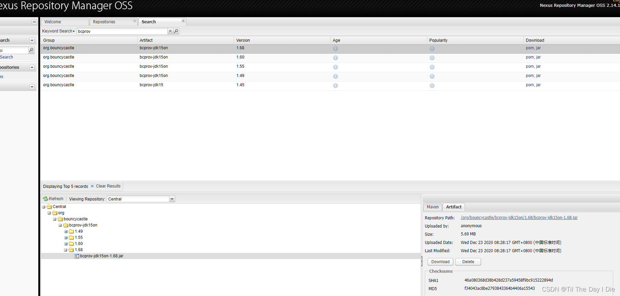This screenshot has width=620, height=296.
Task: Click the Delete artifact button
Action: (x=468, y=262)
